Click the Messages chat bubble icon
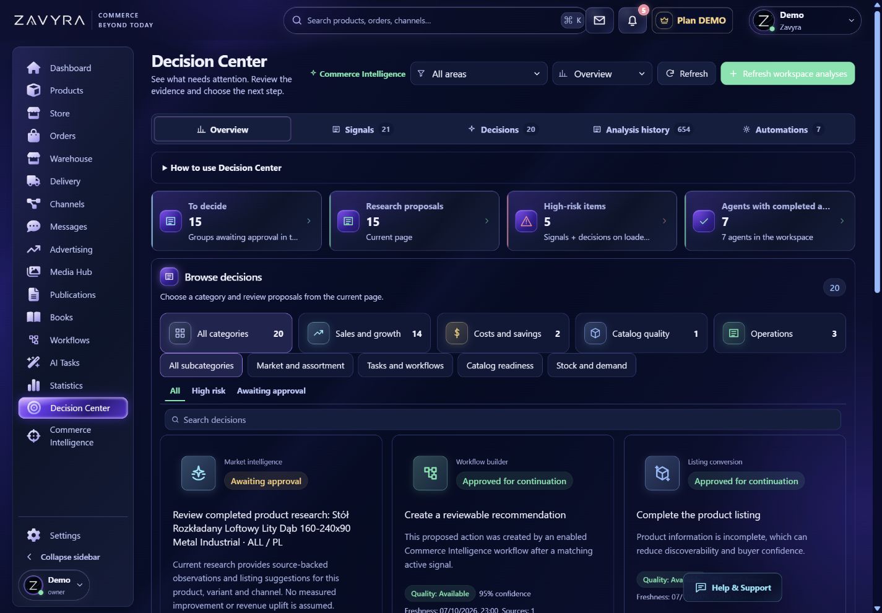The image size is (882, 613). point(33,227)
